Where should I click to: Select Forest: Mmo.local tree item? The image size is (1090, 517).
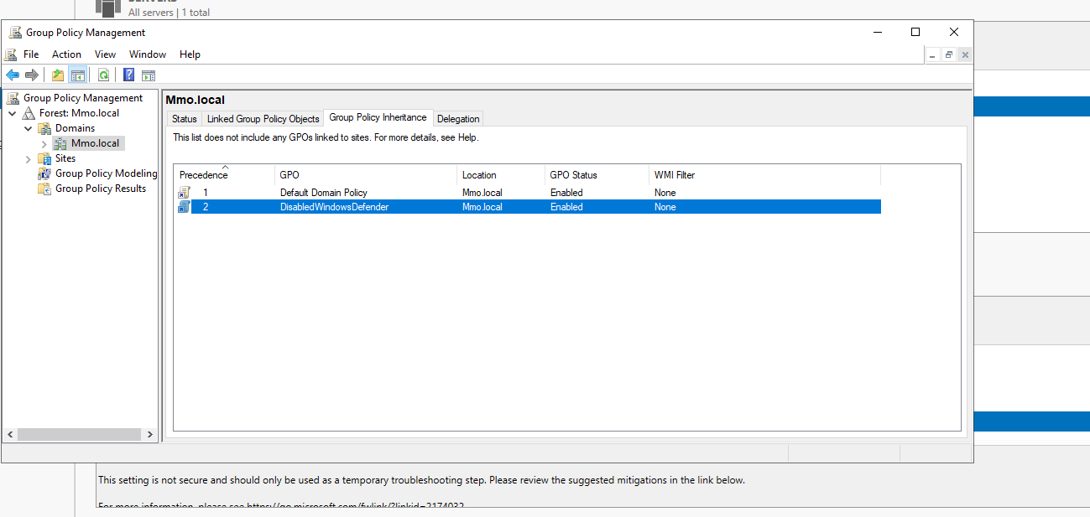79,113
